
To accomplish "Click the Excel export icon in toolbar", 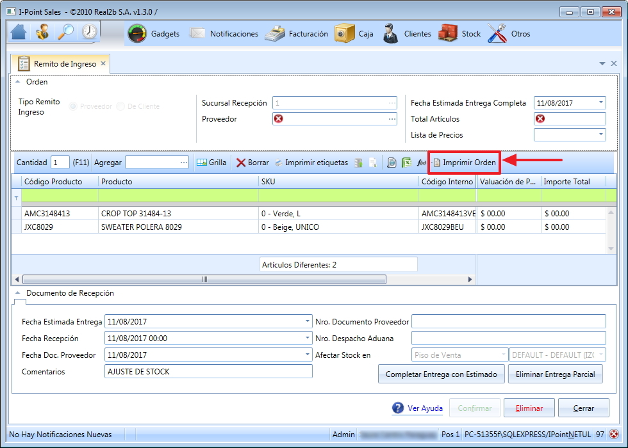I will pos(406,163).
